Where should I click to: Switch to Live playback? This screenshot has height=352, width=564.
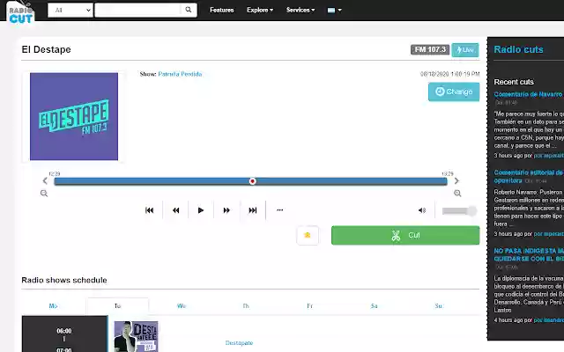[x=465, y=50]
